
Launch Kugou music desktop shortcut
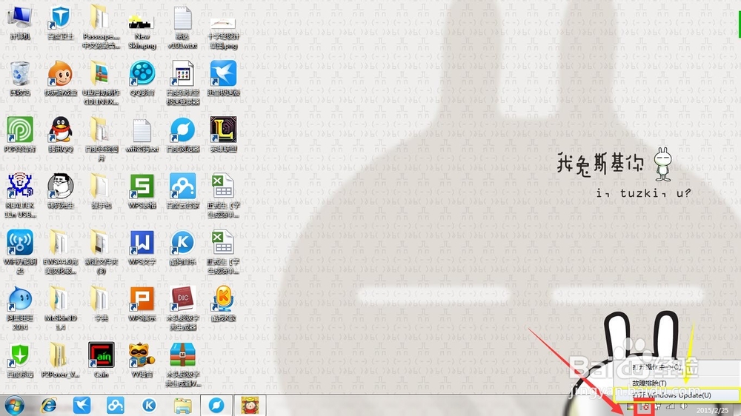pos(182,247)
